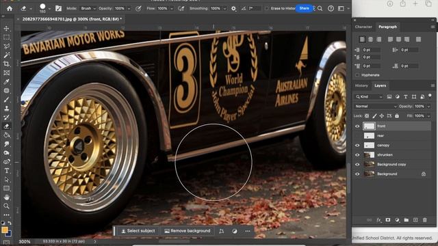The width and height of the screenshot is (438, 246).
Task: Click the 300% zoom level field
Action: point(25,241)
